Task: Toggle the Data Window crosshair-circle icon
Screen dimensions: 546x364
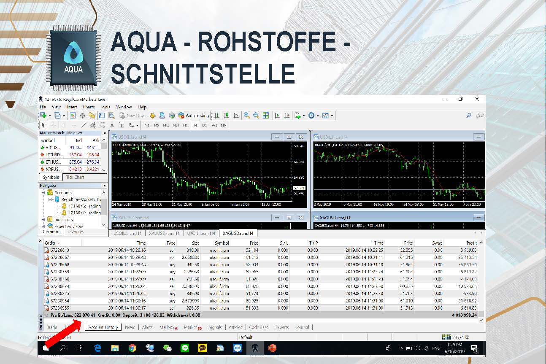Action: pos(82,115)
